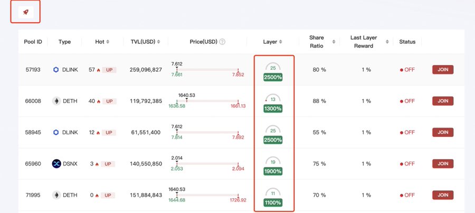Click the price range bar for pool 66008
This screenshot has width=475, height=213.
tap(207, 100)
